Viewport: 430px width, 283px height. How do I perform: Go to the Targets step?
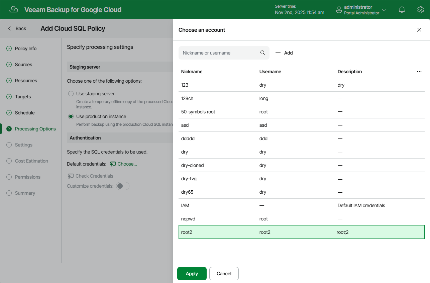[23, 97]
